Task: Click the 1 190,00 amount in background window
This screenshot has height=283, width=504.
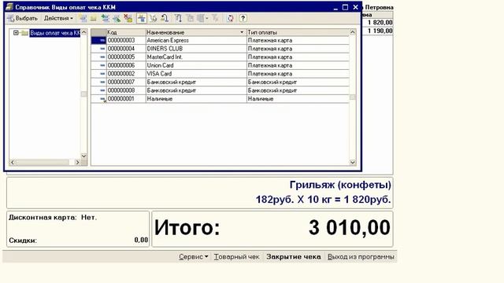Action: 380,31
